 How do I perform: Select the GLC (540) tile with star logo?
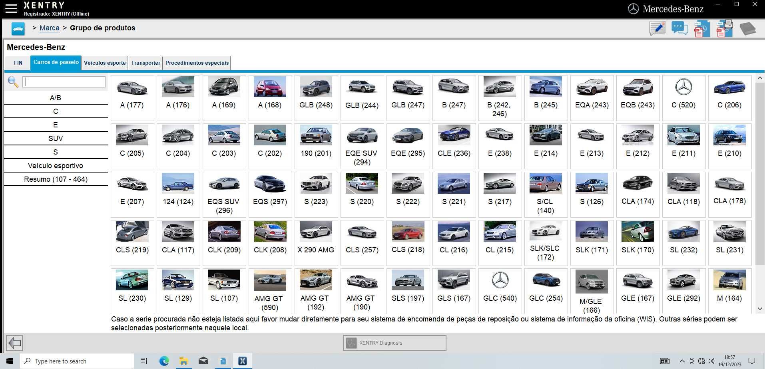pyautogui.click(x=500, y=291)
